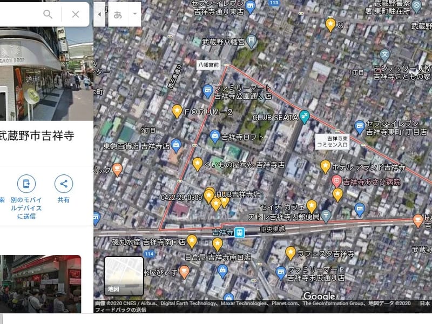Click the 吉祥寺東コミセン入口 intersection label
432x324 pixels.
pyautogui.click(x=332, y=141)
